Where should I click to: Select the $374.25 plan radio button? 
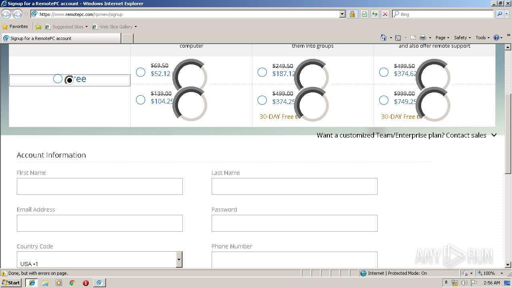(x=262, y=100)
